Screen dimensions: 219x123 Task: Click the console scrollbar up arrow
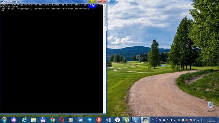pos(104,5)
